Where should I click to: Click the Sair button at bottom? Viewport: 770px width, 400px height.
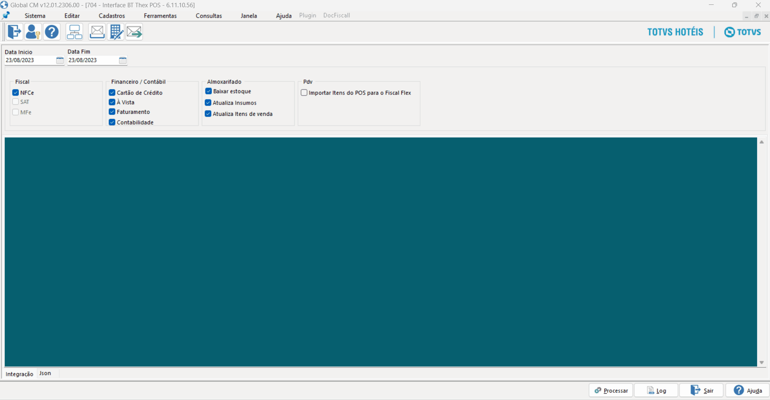click(x=702, y=390)
